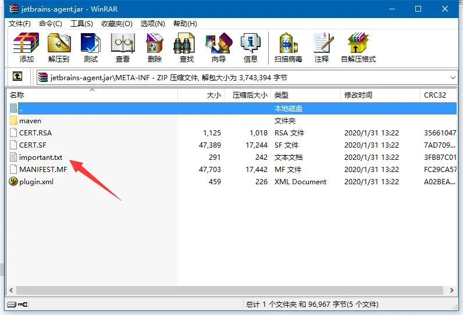Sort by CRC32 column header

pos(439,95)
